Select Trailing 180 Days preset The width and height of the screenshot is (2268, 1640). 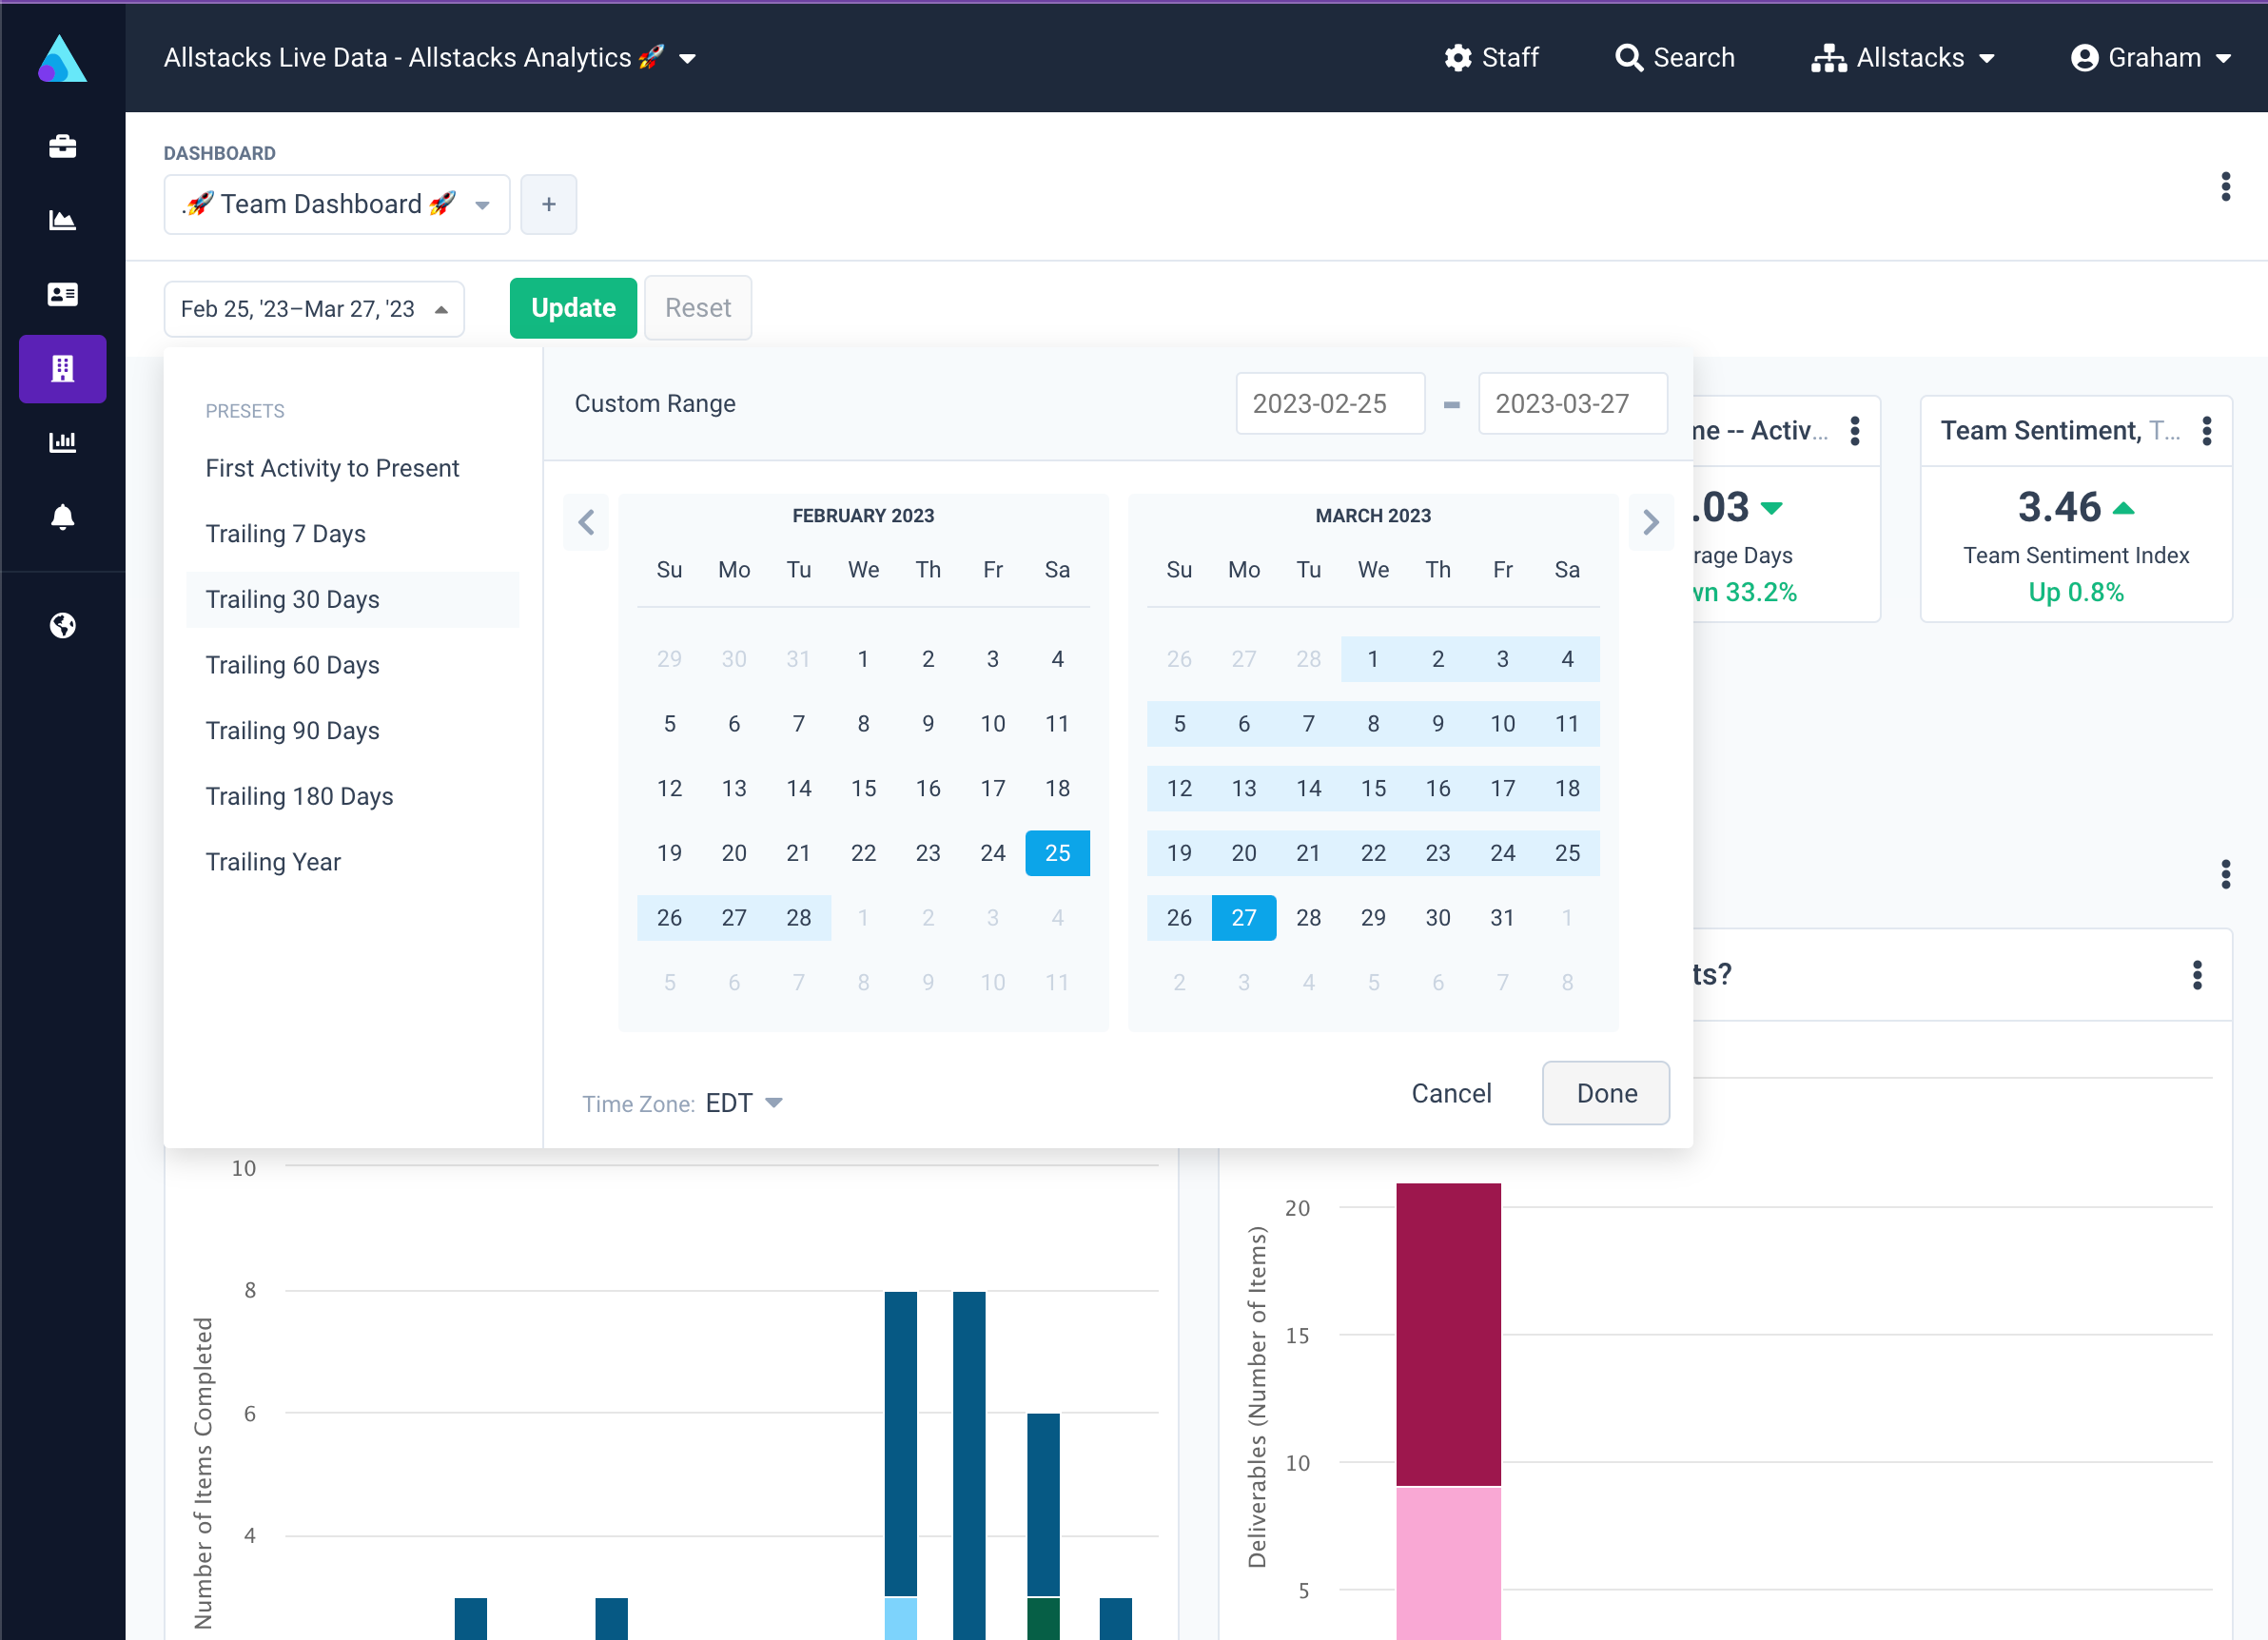353,796
